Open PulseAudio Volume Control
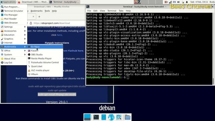215x121 pixels. pos(45,63)
